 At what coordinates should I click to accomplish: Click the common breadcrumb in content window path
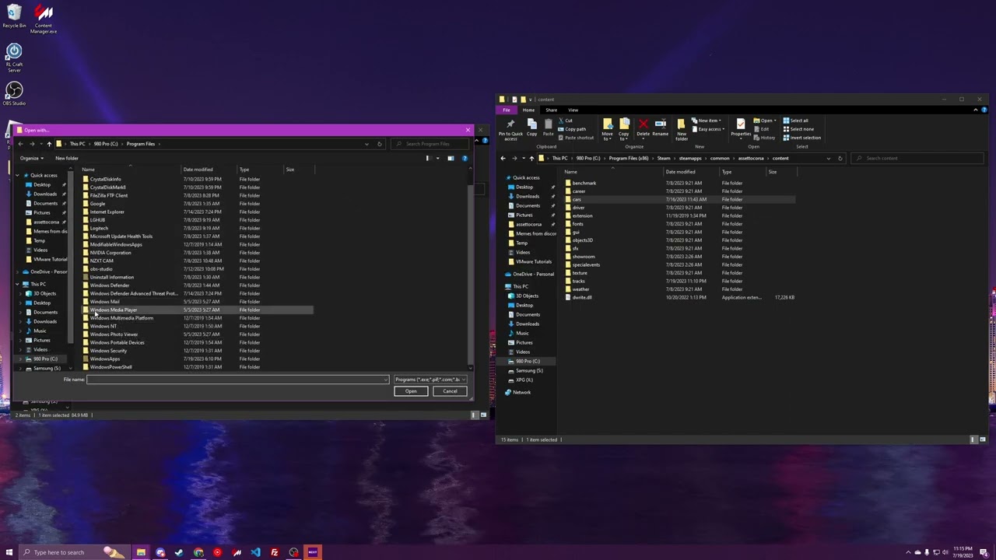click(720, 159)
